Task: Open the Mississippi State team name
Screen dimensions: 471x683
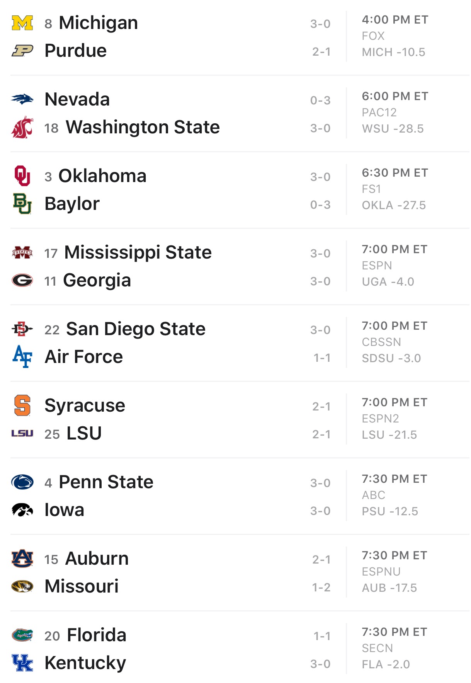Action: pyautogui.click(x=138, y=252)
